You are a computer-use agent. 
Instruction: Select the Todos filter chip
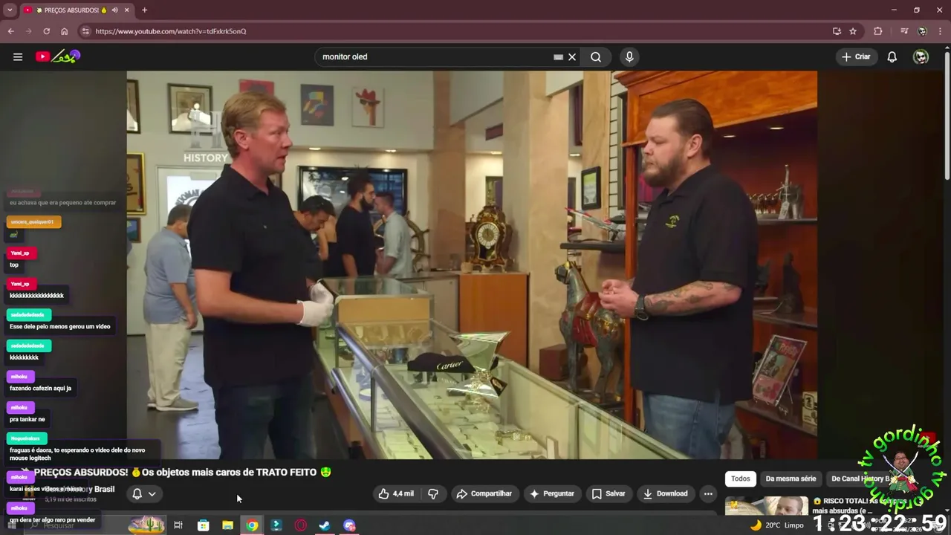click(x=741, y=479)
